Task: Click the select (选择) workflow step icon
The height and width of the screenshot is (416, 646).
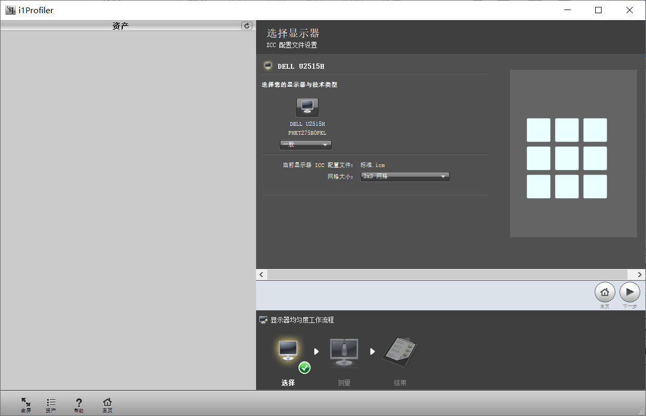Action: coord(289,352)
